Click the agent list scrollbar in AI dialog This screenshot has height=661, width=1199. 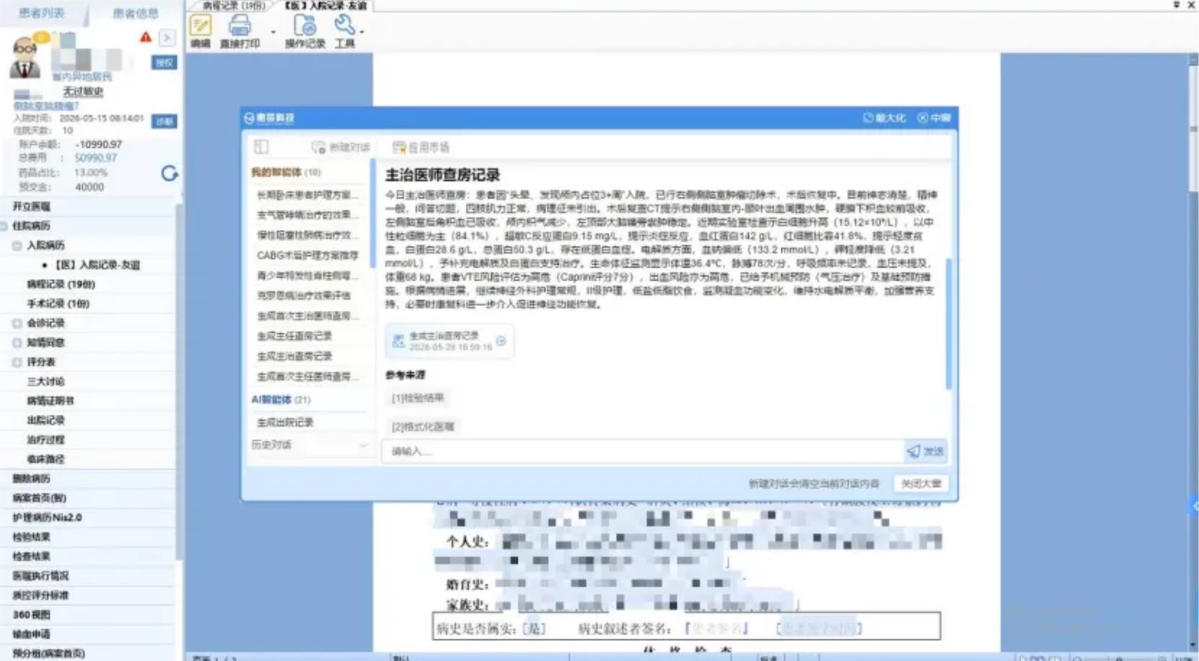pyautogui.click(x=373, y=213)
